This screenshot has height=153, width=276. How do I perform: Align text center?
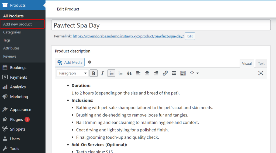click(x=147, y=73)
